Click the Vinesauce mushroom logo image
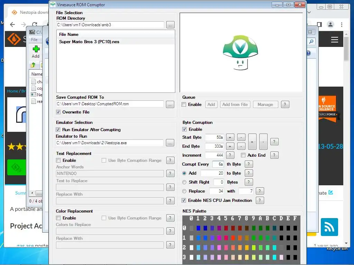354x265 pixels. click(240, 52)
